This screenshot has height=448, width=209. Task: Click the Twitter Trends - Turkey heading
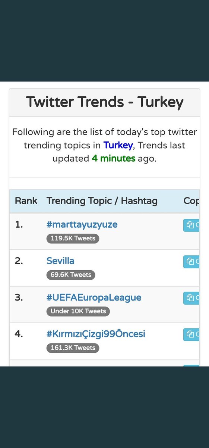pyautogui.click(x=105, y=102)
